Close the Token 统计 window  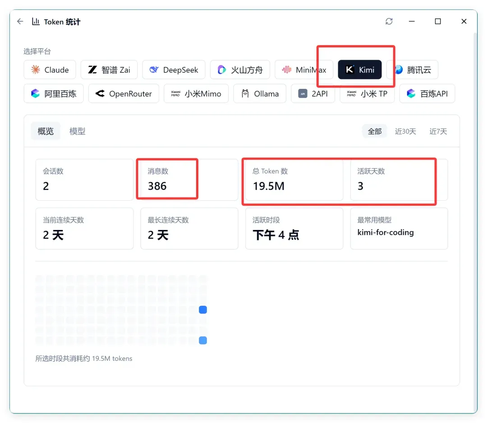464,21
